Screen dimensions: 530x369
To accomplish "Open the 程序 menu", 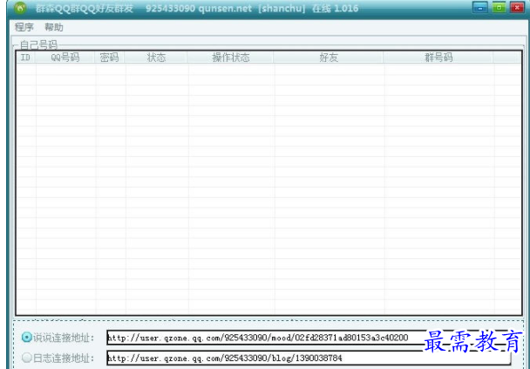I will 24,27.
